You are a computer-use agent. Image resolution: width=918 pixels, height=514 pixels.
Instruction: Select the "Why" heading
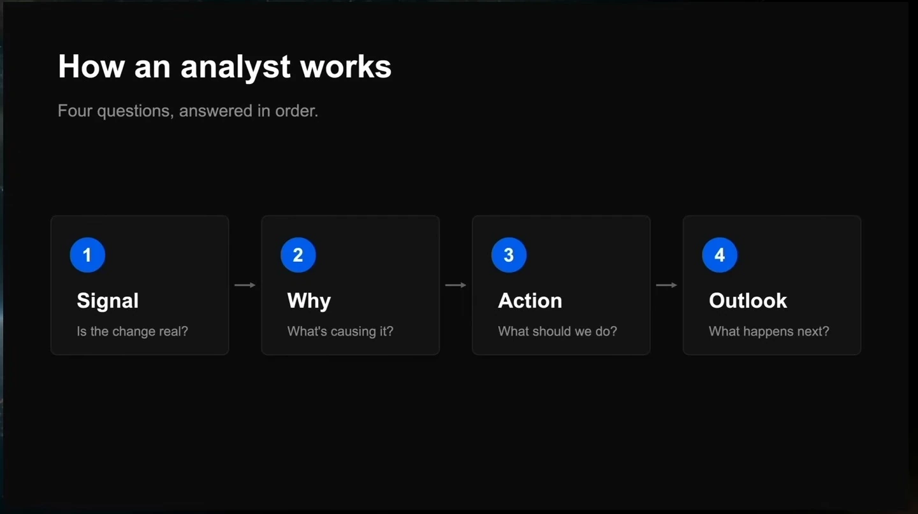point(309,301)
